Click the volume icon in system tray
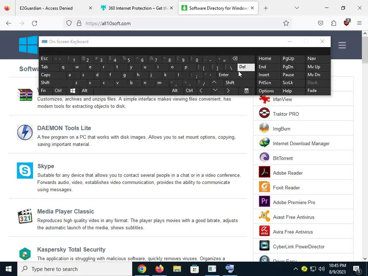The image size is (368, 276). pyautogui.click(x=322, y=269)
